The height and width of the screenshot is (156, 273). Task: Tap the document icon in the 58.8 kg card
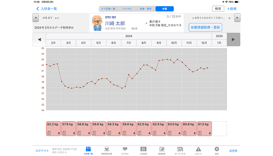79,133
